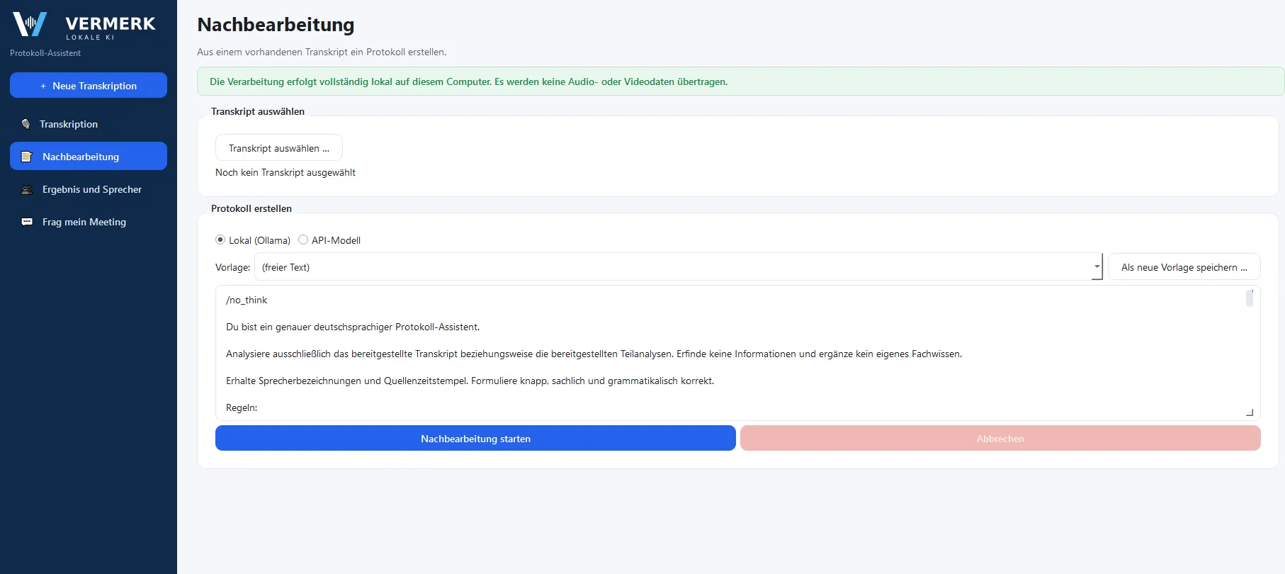Click the microphone icon beside Transkription
Screen dimensions: 1285x574
[x=26, y=124]
